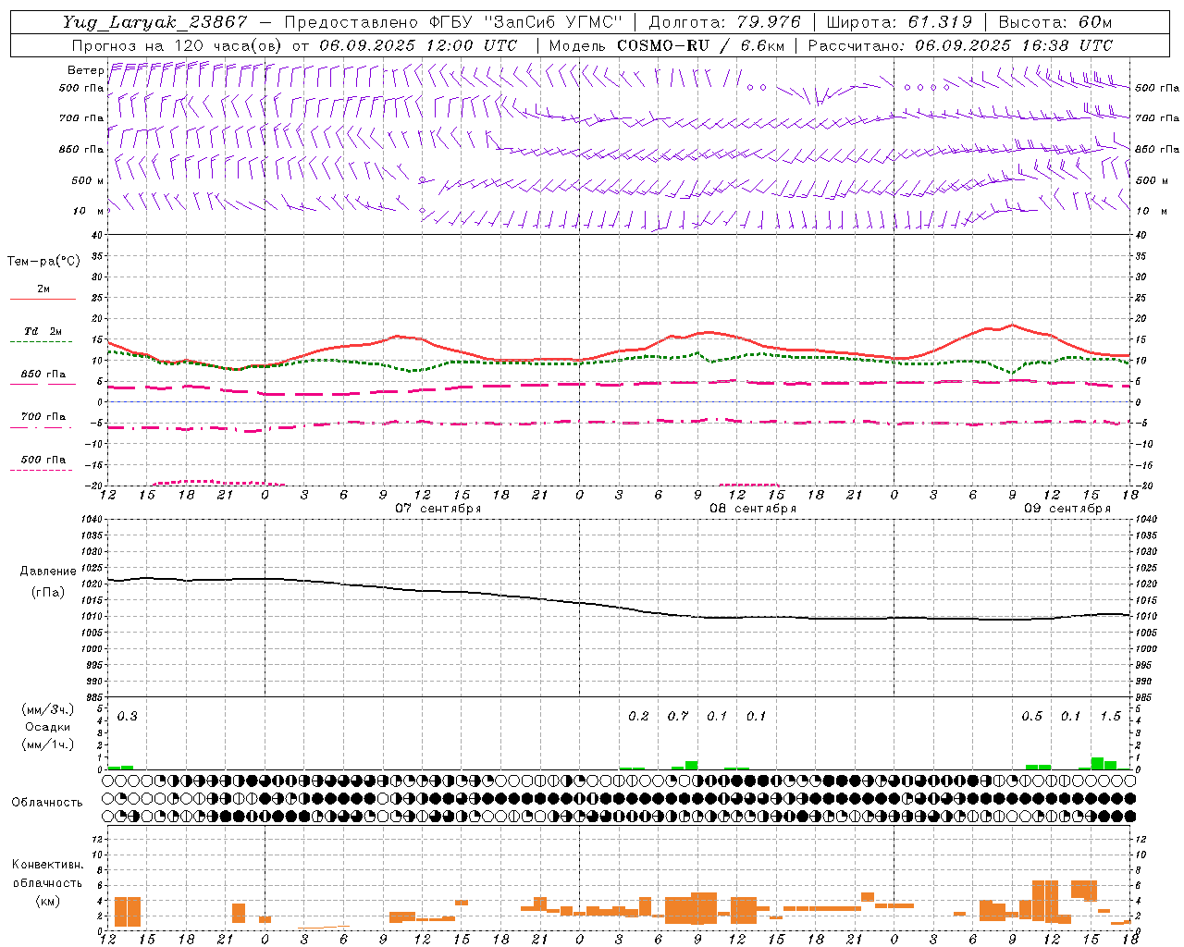Click the 500 м wind level label on left
Screen dimensions: 1184x947
click(x=87, y=180)
